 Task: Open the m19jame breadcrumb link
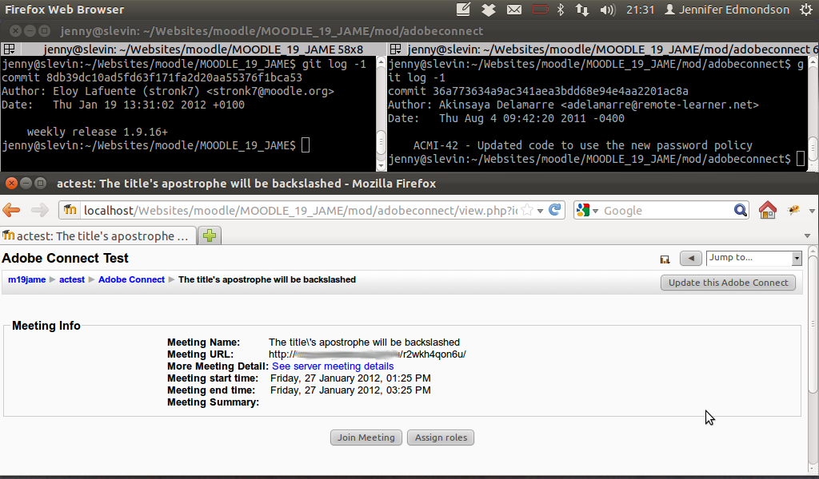point(26,279)
